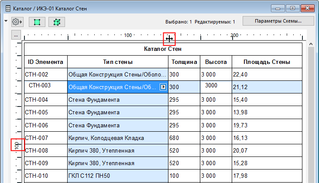Maximize the Каталог window
The width and height of the screenshot is (319, 183).
click(x=292, y=8)
